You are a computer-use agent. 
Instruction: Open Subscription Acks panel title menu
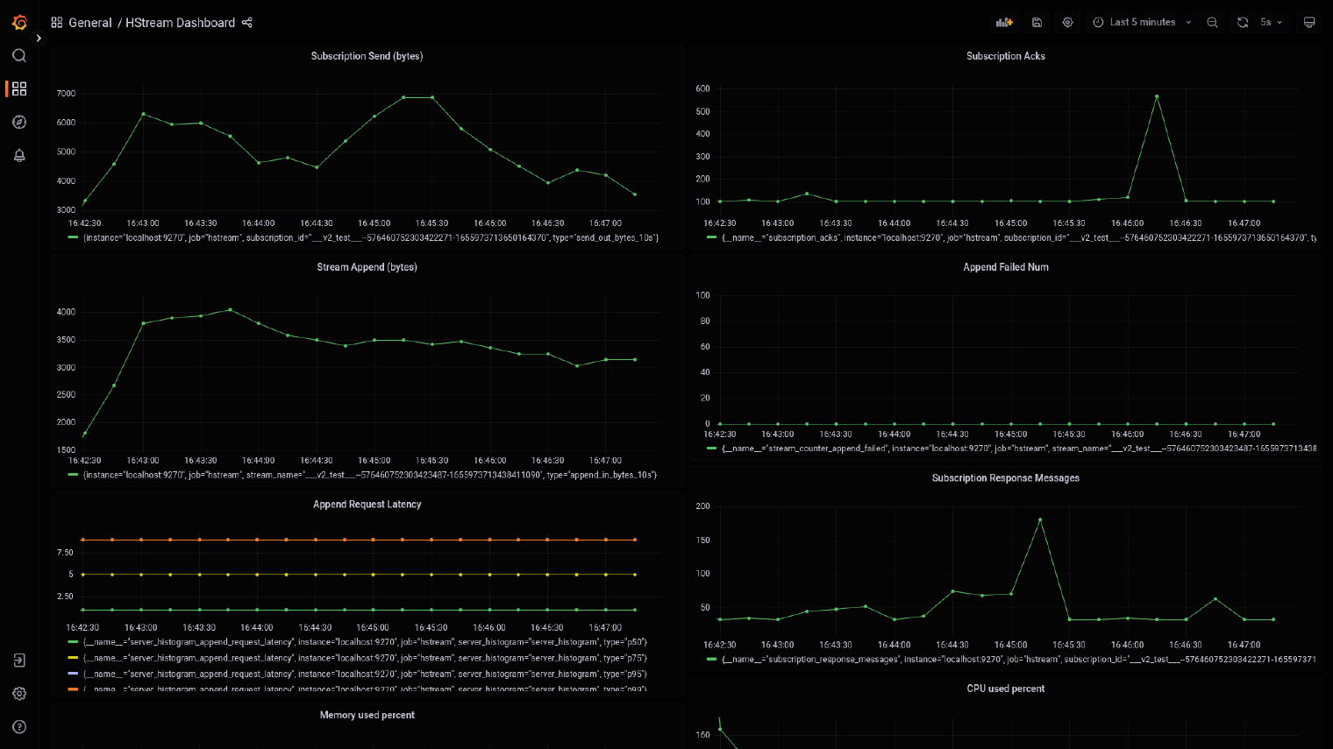[x=1005, y=56]
